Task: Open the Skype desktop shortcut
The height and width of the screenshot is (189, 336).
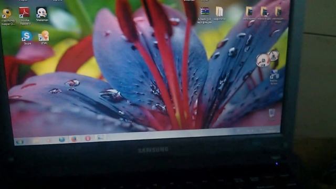Action: point(27,38)
